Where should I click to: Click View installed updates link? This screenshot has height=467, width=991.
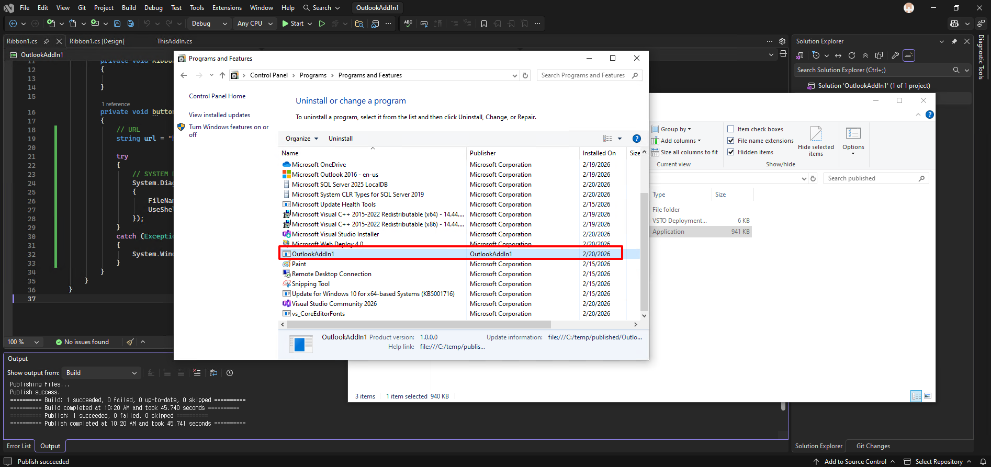pos(219,115)
